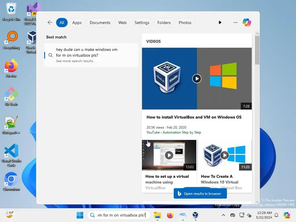The width and height of the screenshot is (296, 222).
Task: Switch to the Web filter tab
Action: click(122, 23)
